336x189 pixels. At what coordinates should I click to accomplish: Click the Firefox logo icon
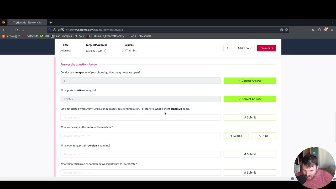(3, 23)
